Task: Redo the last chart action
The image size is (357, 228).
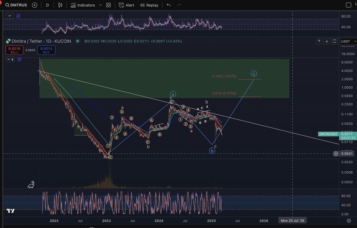Action: point(179,5)
